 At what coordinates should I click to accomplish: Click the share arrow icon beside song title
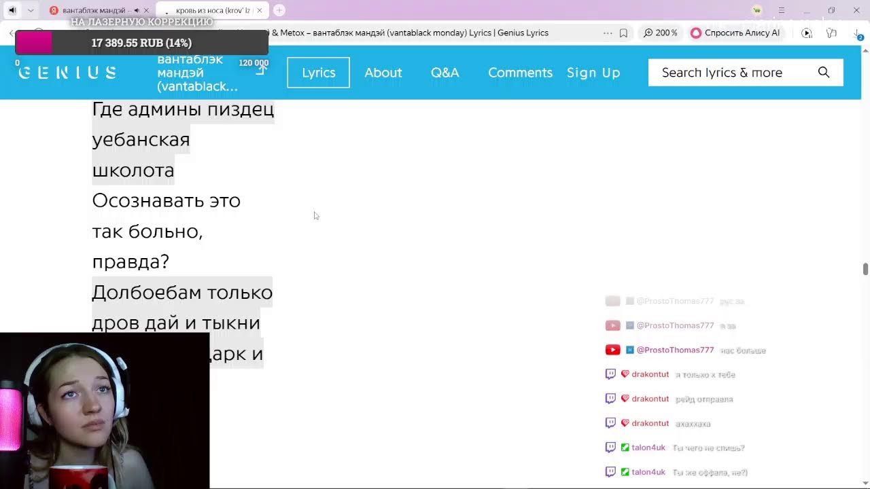click(x=261, y=69)
